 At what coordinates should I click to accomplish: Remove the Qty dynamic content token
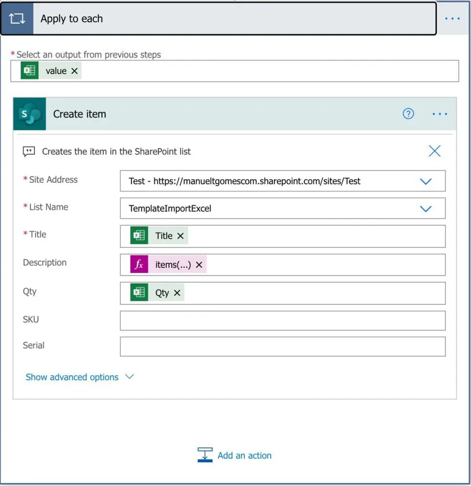pyautogui.click(x=177, y=293)
